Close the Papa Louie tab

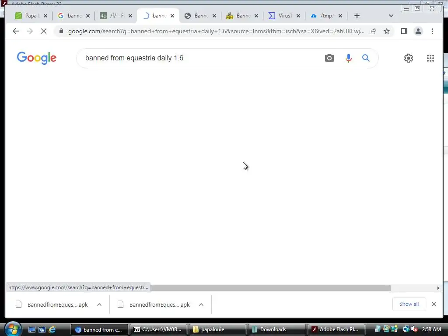coord(45,16)
